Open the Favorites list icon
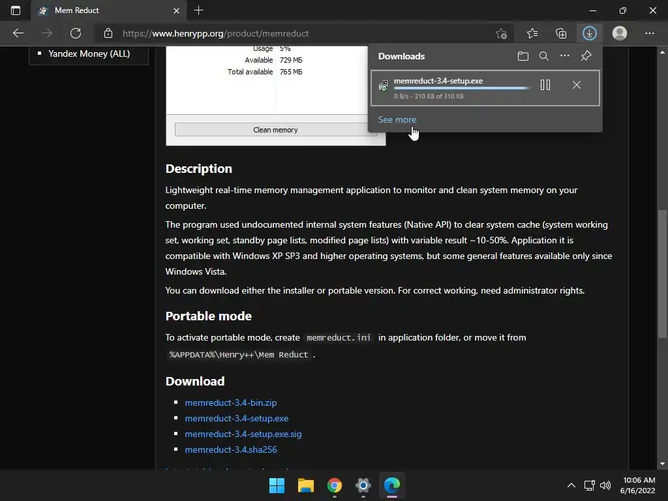The width and height of the screenshot is (668, 501). 532,33
